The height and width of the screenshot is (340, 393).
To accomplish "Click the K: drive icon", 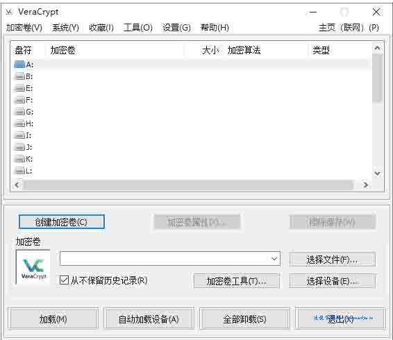I will click(x=20, y=159).
